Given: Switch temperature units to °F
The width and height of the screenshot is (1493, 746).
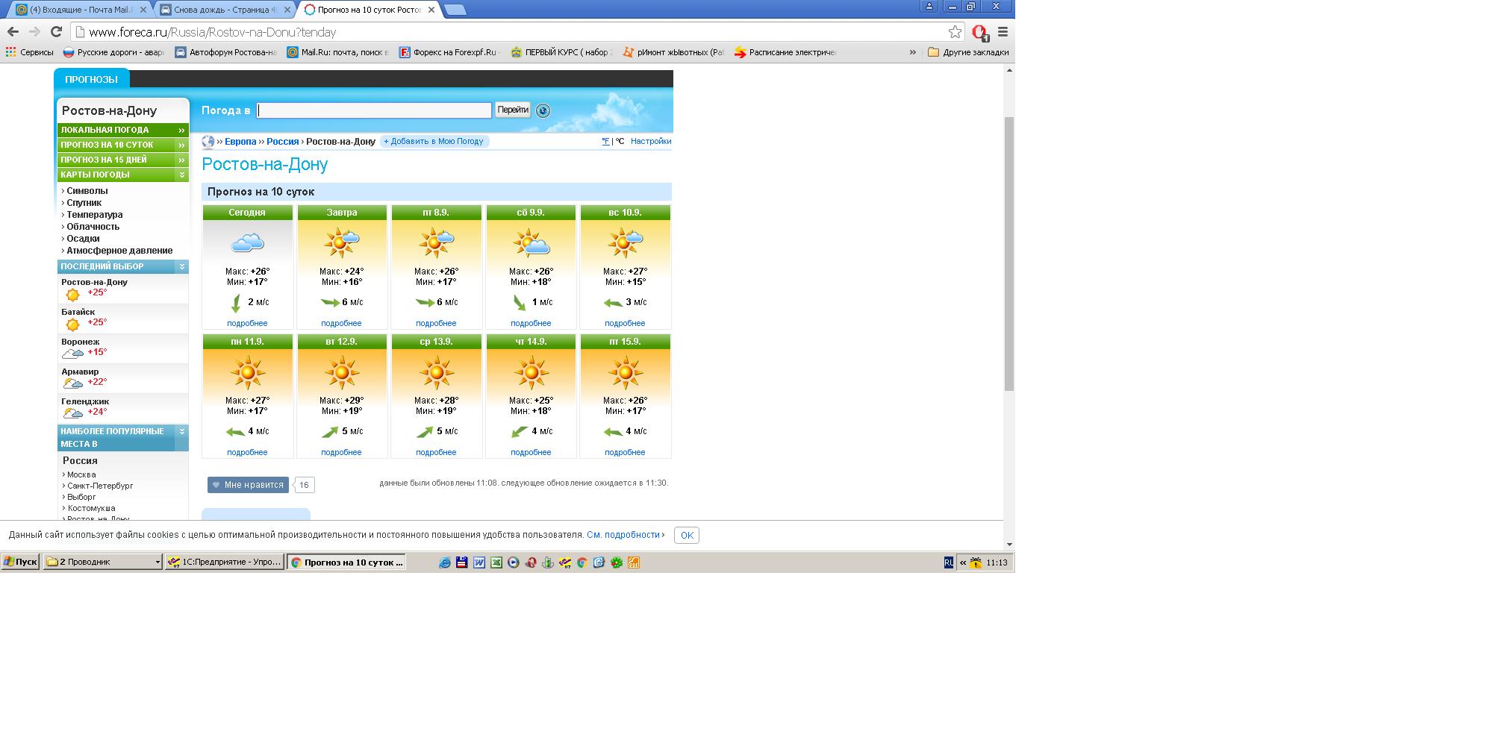Looking at the screenshot, I should [605, 141].
